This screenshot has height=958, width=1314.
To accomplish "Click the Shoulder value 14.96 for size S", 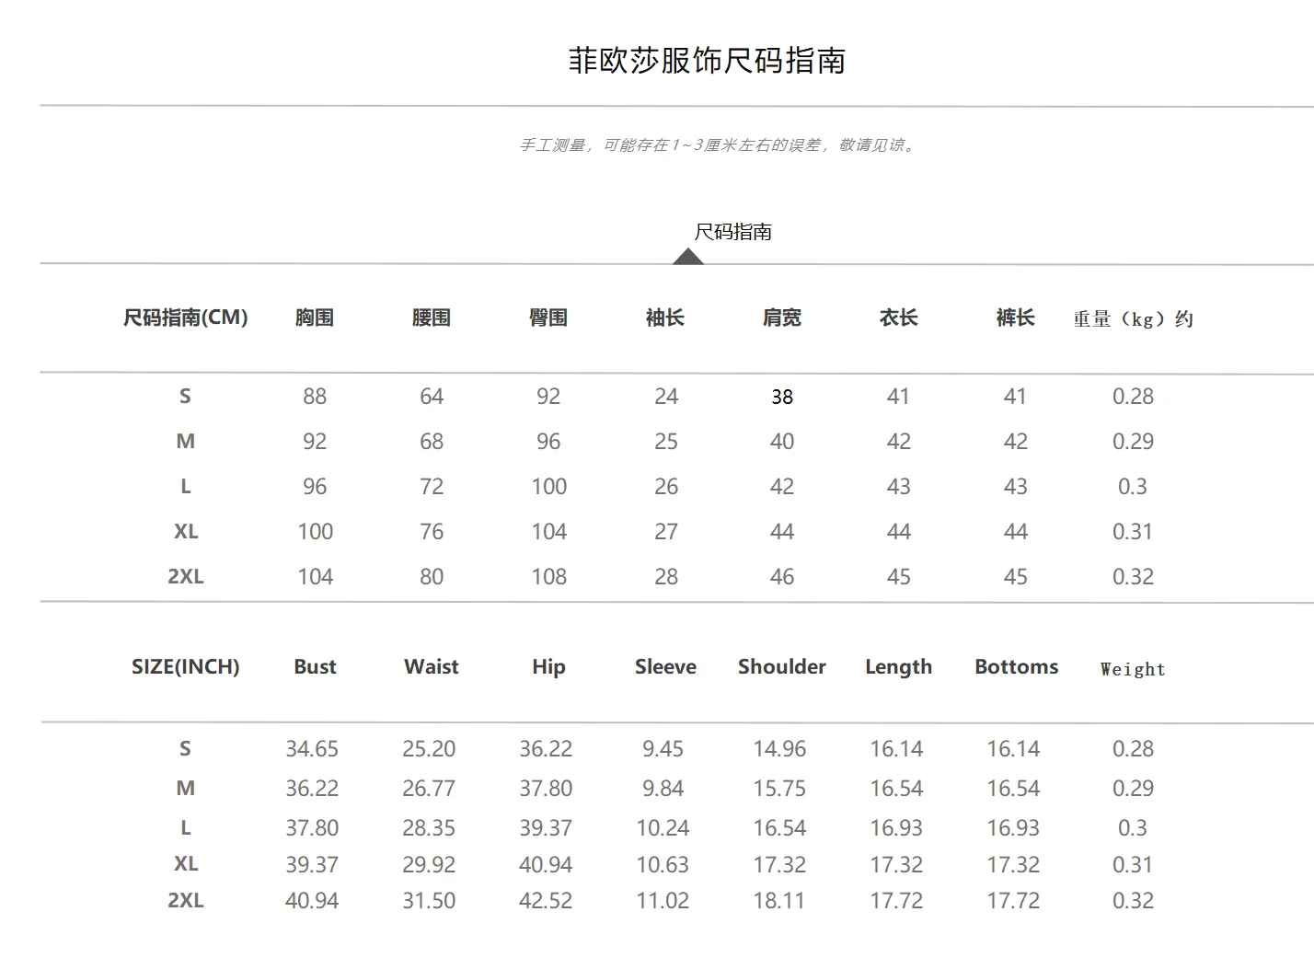I will [x=779, y=749].
